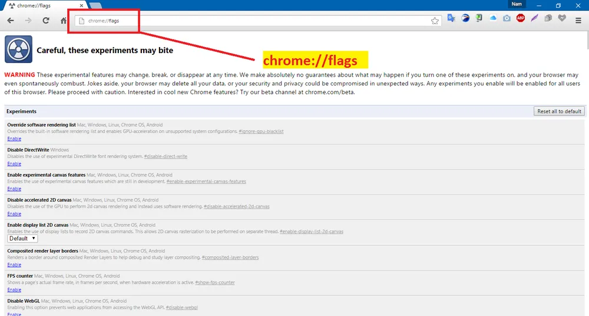
Task: Enable Composited render layer borders
Action: pyautogui.click(x=14, y=265)
